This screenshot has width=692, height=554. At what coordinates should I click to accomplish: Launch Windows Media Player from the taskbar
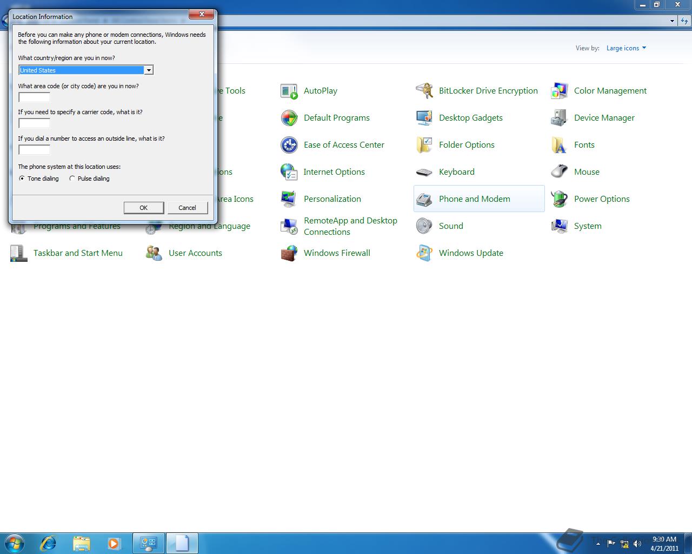coord(114,543)
